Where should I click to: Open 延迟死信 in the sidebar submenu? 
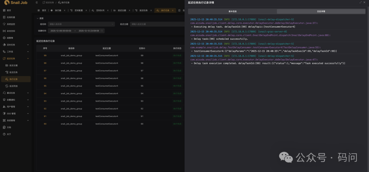13,86
